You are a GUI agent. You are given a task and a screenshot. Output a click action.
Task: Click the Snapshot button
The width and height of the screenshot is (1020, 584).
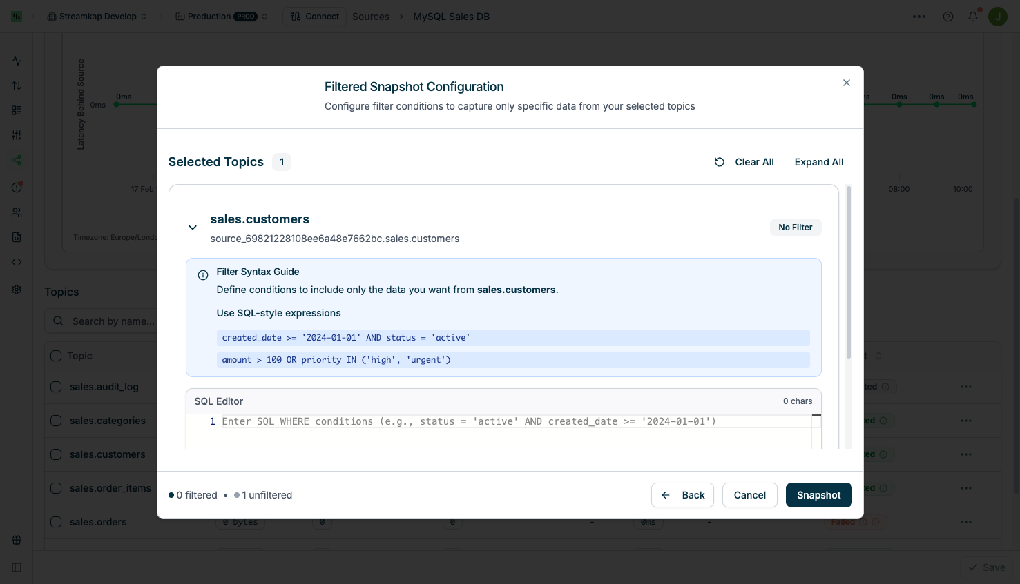(818, 495)
